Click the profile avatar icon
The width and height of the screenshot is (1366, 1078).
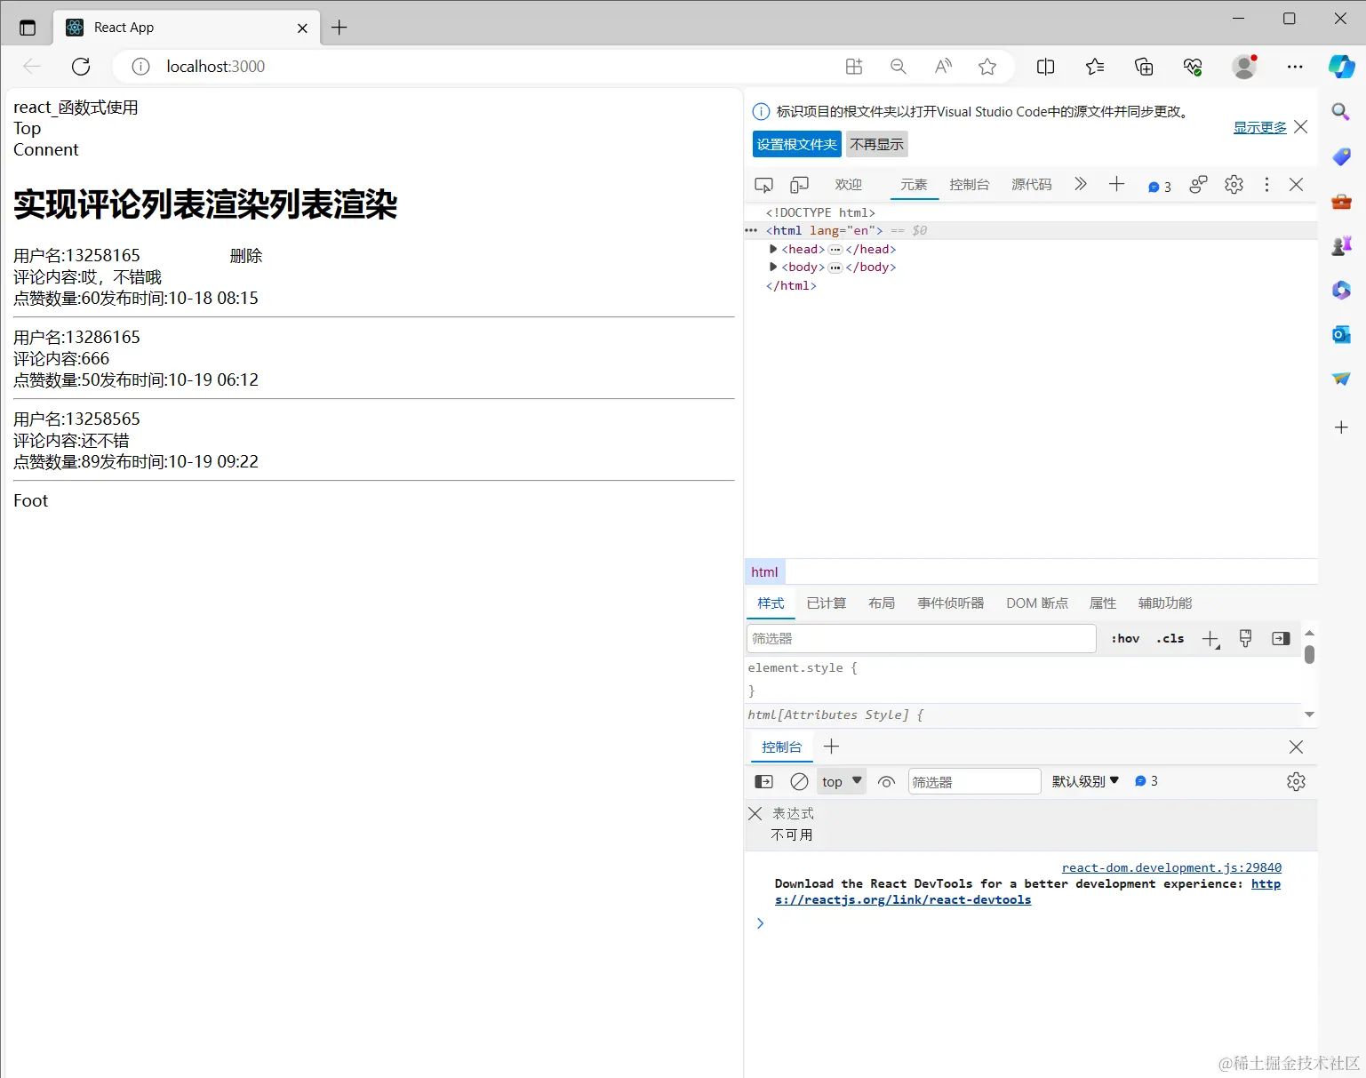pyautogui.click(x=1244, y=67)
